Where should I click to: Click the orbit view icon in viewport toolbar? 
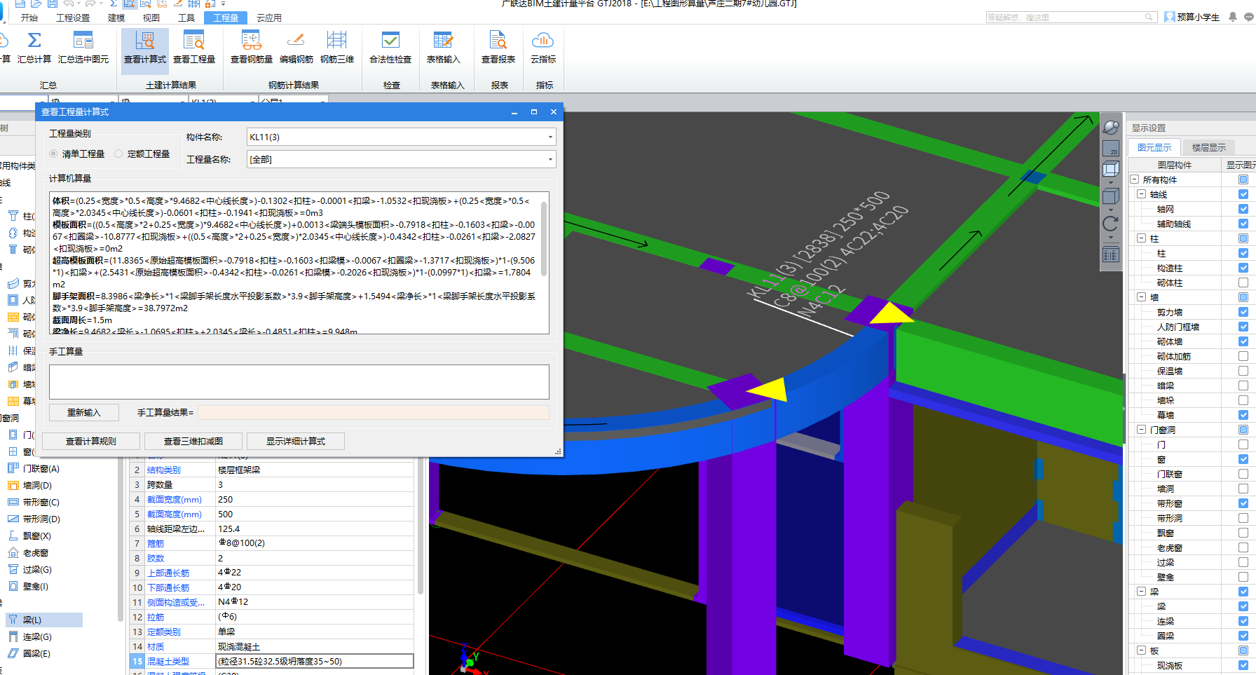1111,127
